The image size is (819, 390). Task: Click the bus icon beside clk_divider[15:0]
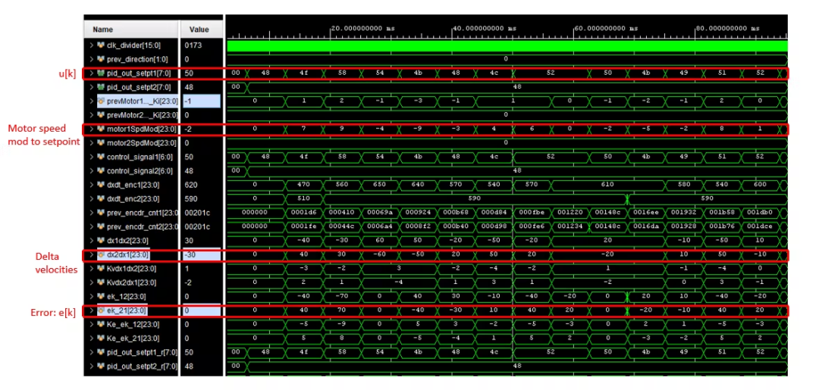(99, 45)
